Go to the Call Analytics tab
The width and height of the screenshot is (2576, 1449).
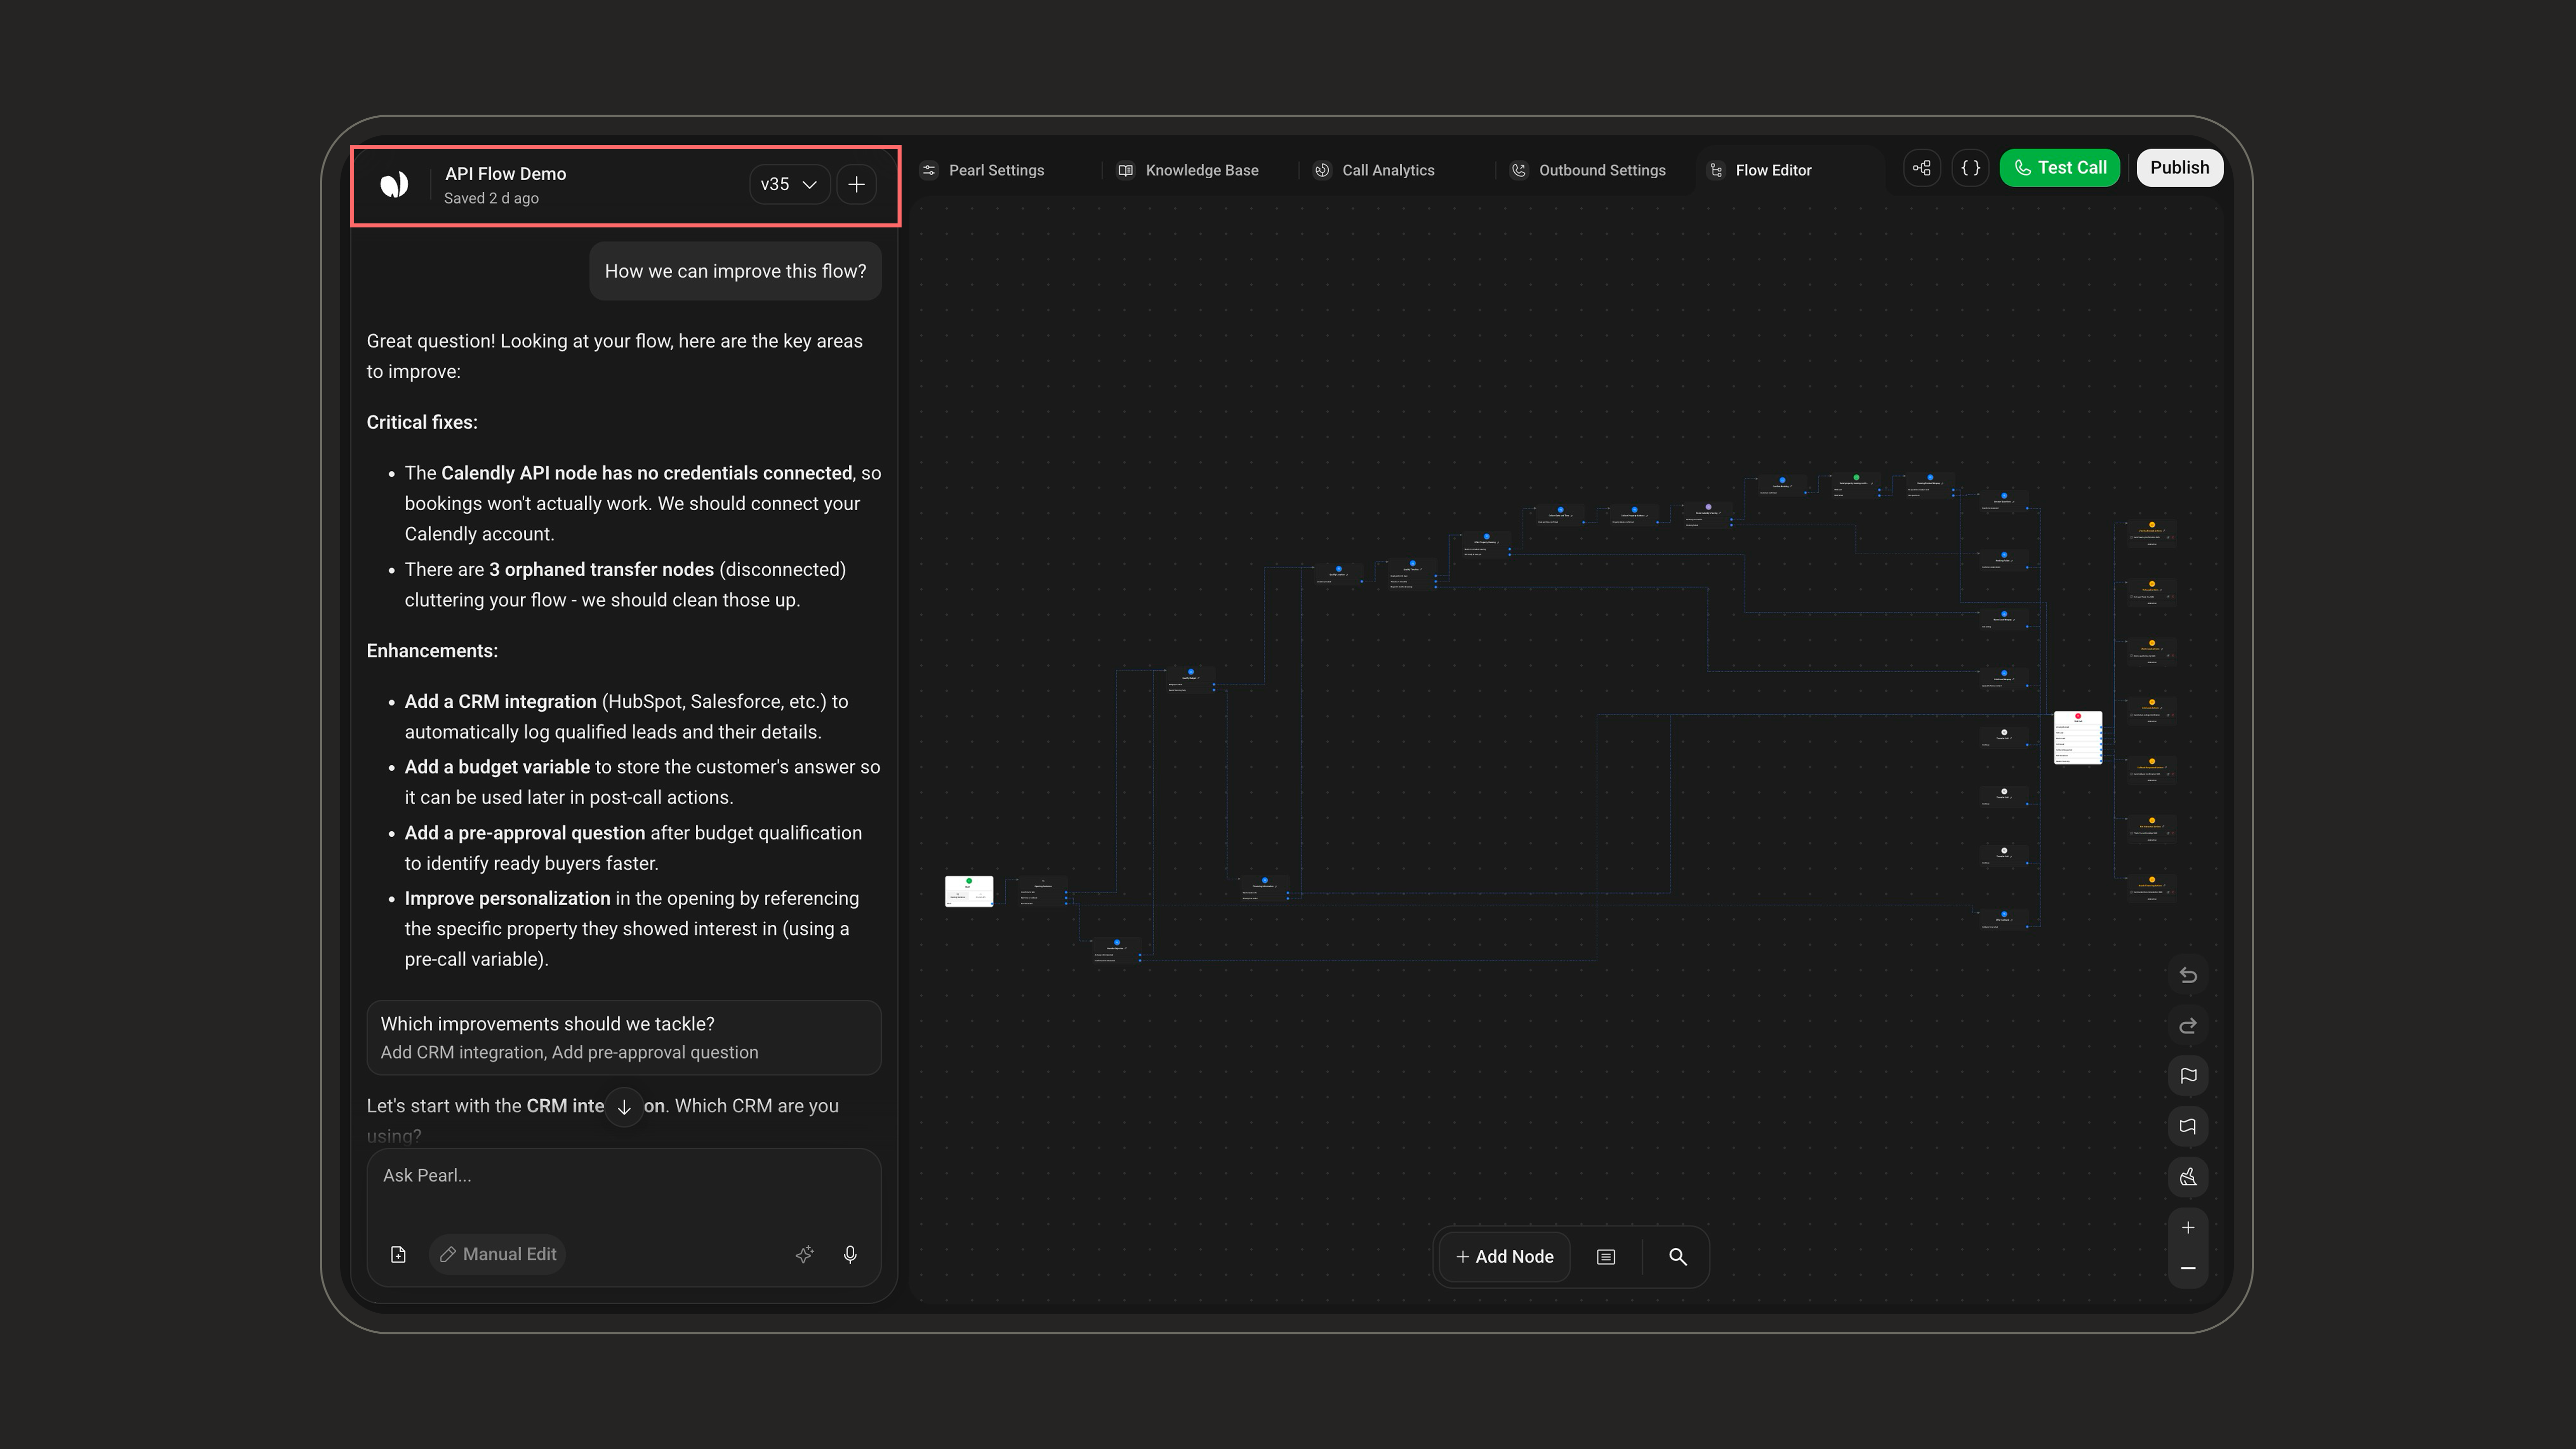pyautogui.click(x=1374, y=170)
